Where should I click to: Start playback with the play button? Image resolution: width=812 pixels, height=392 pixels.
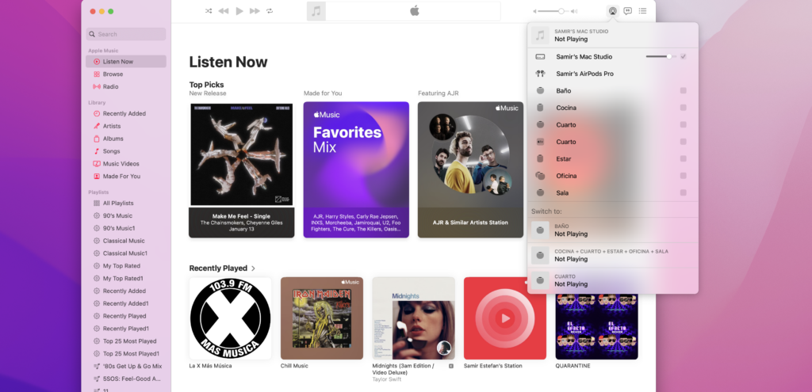(x=239, y=11)
